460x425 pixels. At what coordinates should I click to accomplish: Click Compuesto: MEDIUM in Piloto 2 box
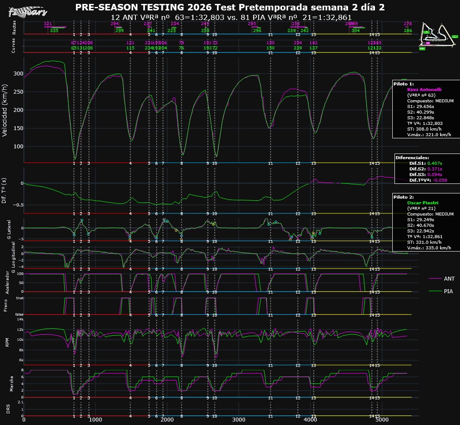tap(430, 214)
